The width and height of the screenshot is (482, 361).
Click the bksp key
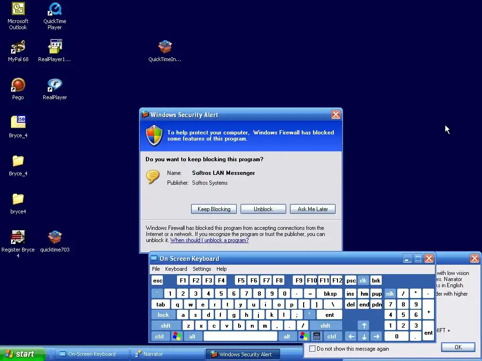(330, 293)
